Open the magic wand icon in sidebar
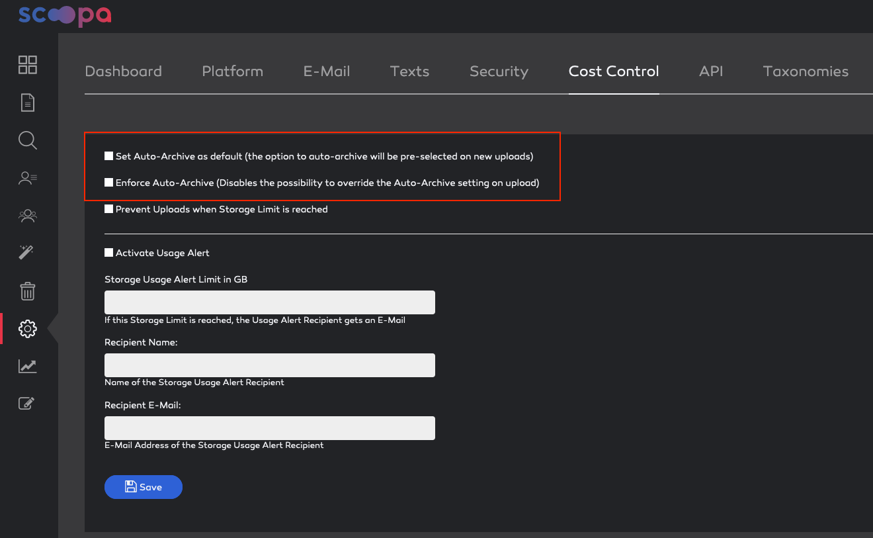Image resolution: width=873 pixels, height=538 pixels. 26,252
